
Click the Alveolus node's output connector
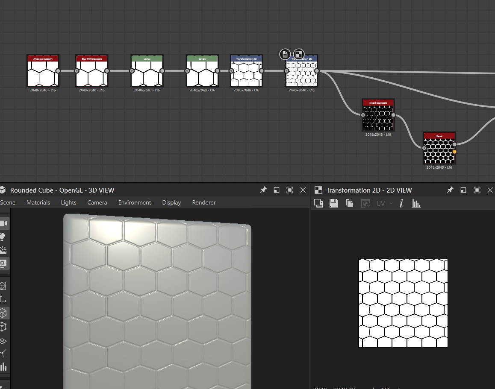click(58, 71)
